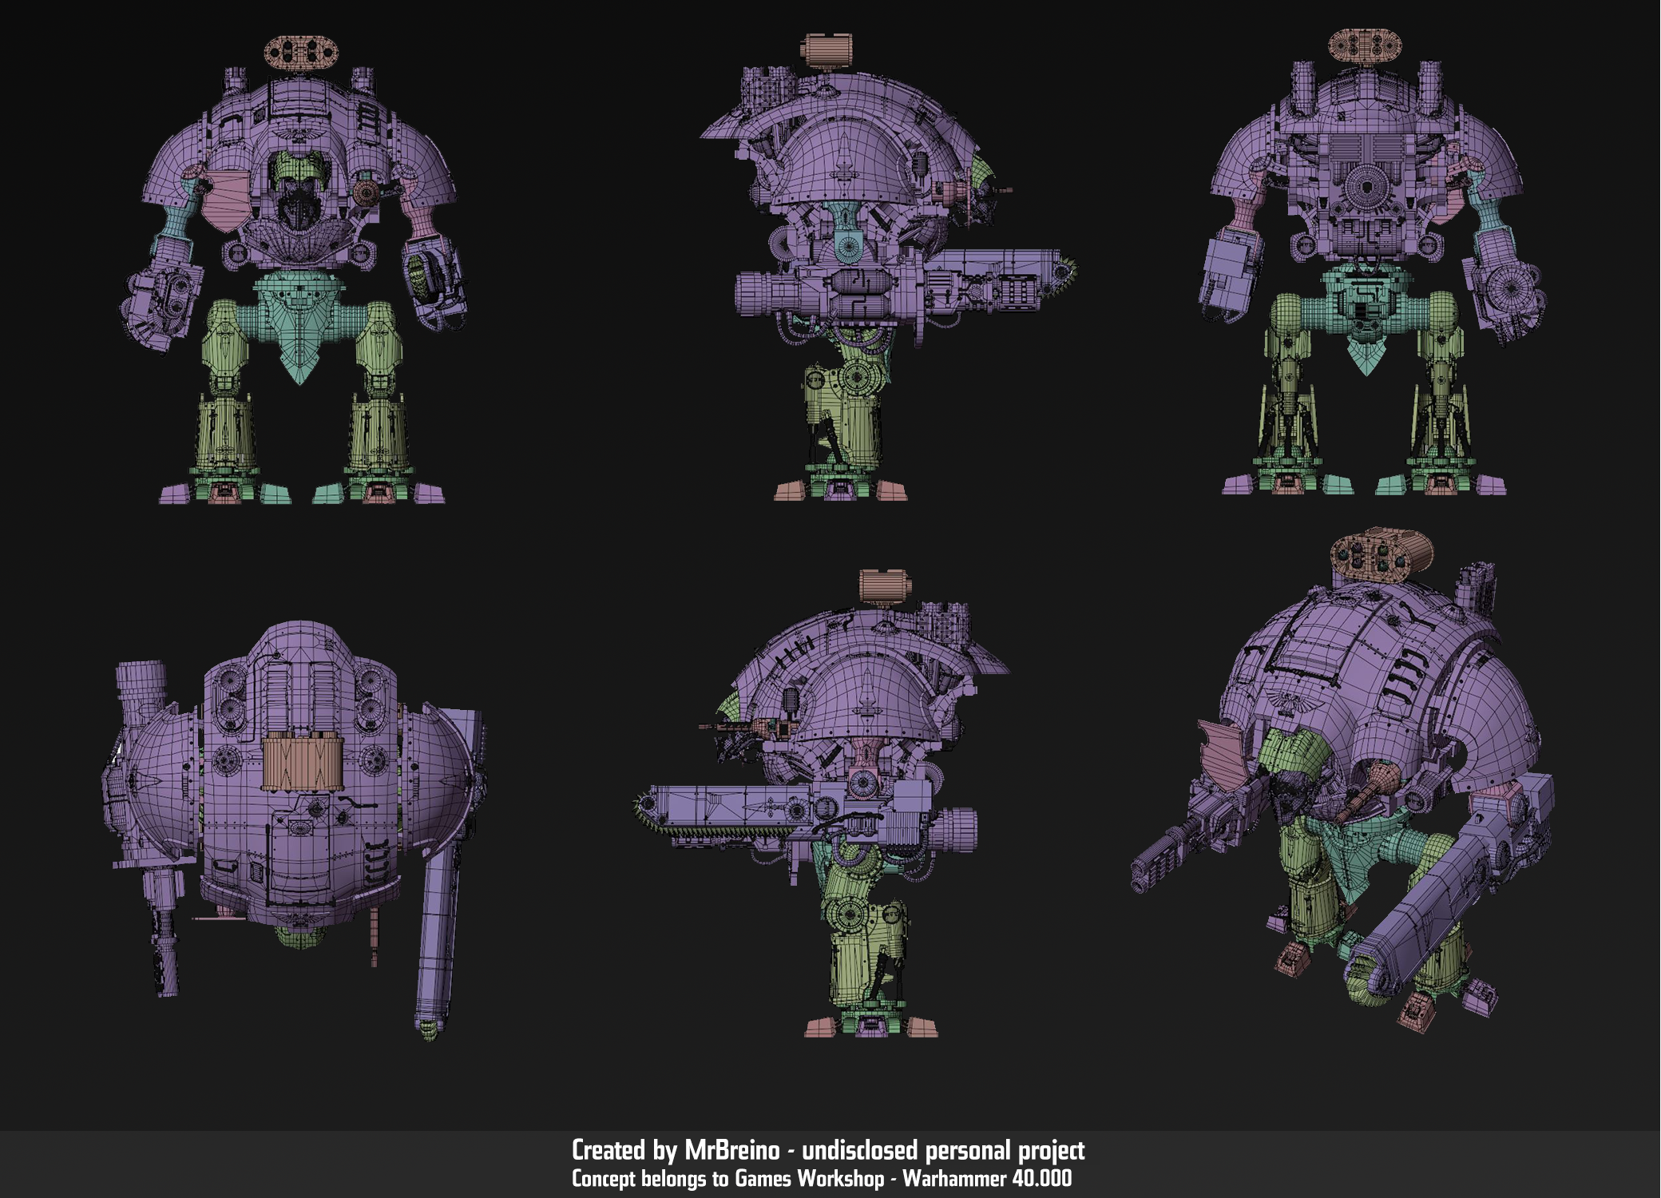Click the text "Created by MrBreino - undisclosed personal project"
Screen dimensions: 1661x1198
tap(828, 1150)
